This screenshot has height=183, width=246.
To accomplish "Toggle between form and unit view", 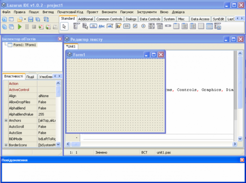I will tap(46, 19).
